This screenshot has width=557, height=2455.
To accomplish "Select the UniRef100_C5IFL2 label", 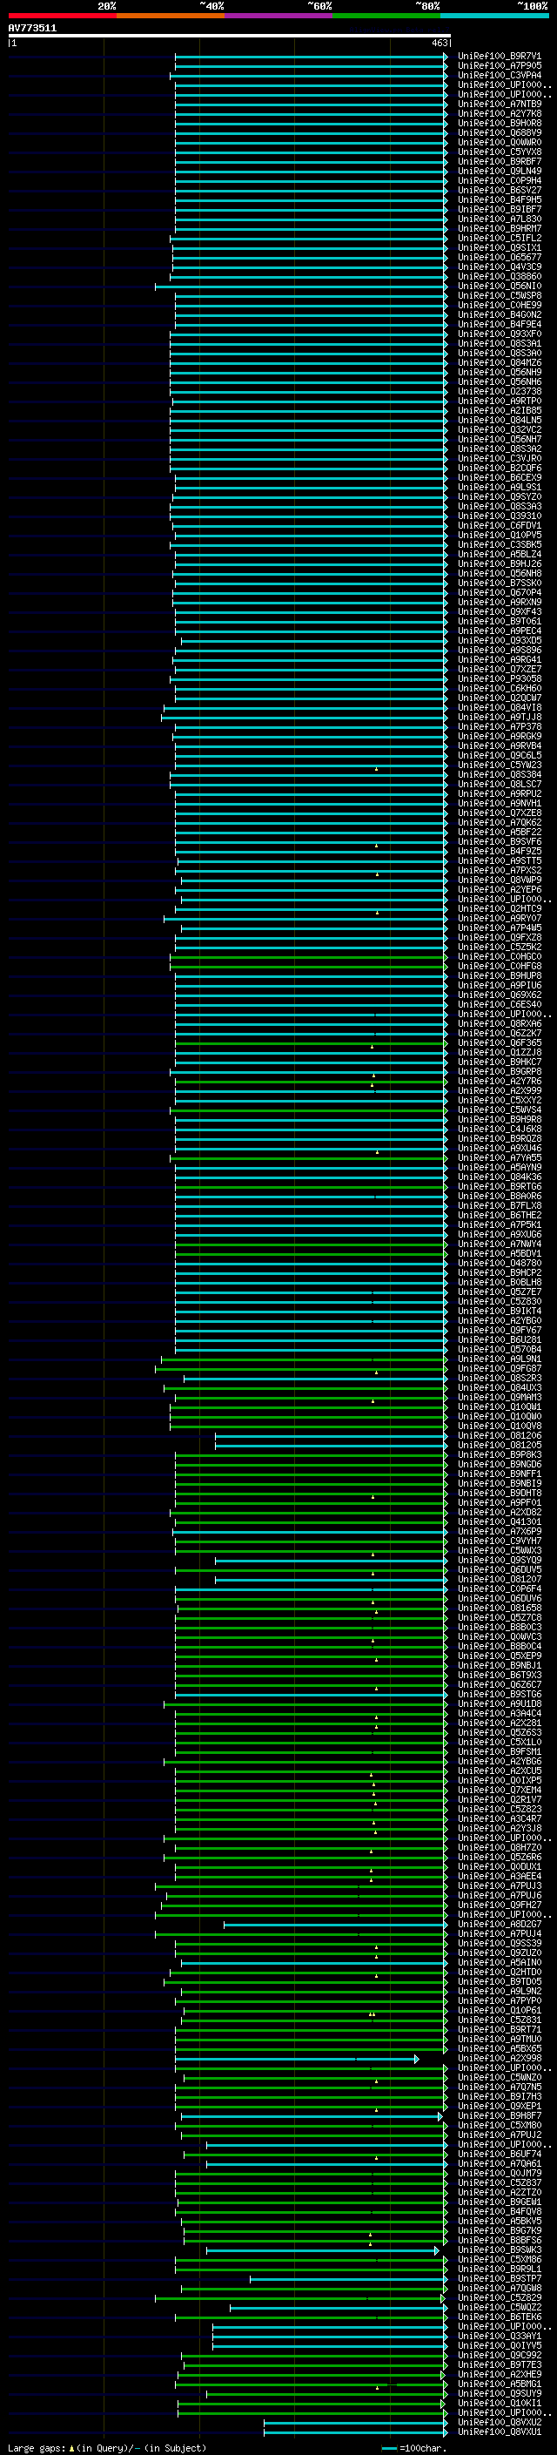I will (x=499, y=239).
